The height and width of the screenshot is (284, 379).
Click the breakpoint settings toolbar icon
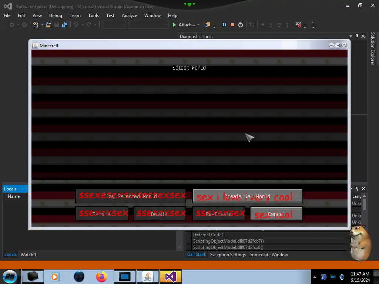coord(298,25)
